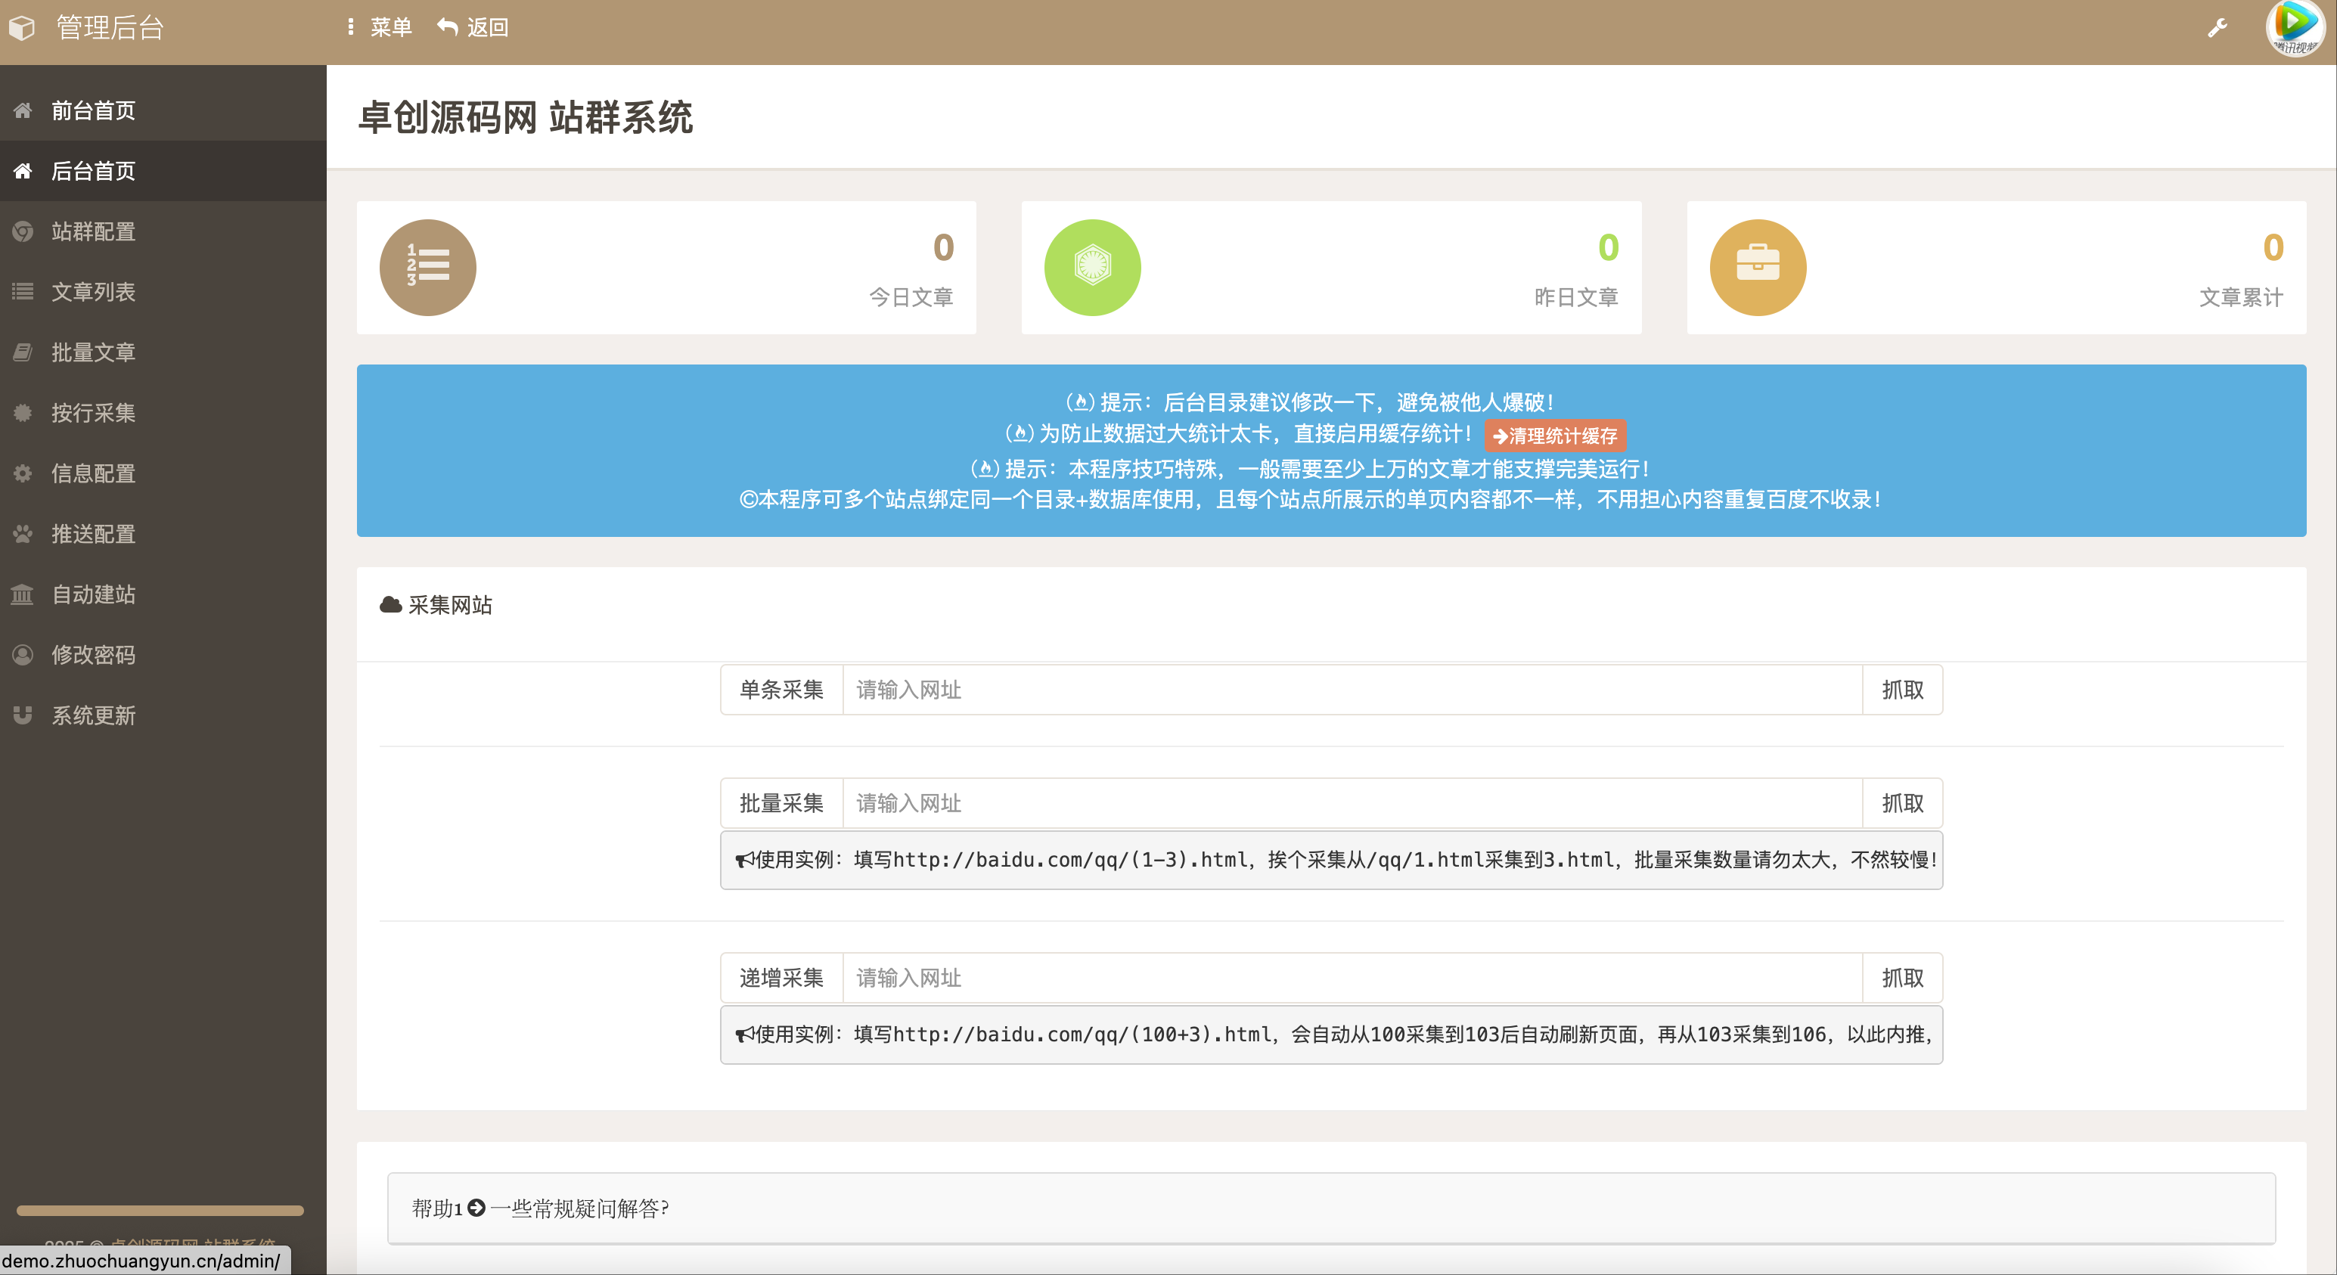Focus the 递增采集 URL input field

(x=1352, y=978)
